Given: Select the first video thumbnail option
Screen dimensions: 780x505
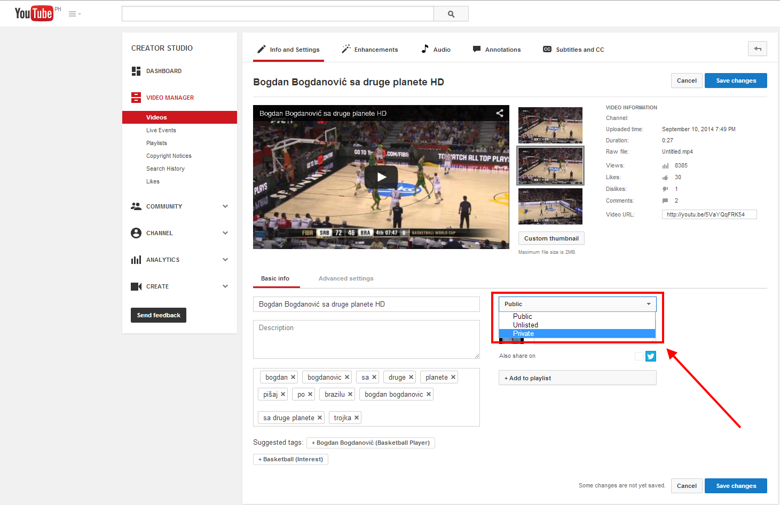Looking at the screenshot, I should click(550, 125).
